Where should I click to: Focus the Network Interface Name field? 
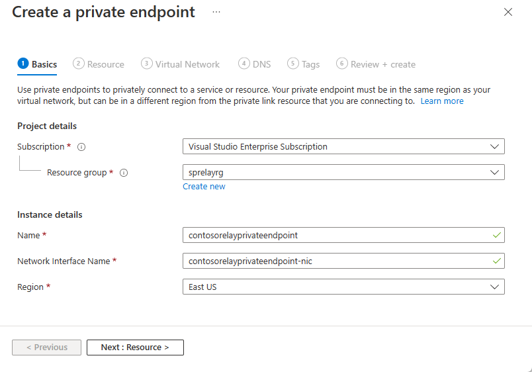click(x=337, y=261)
